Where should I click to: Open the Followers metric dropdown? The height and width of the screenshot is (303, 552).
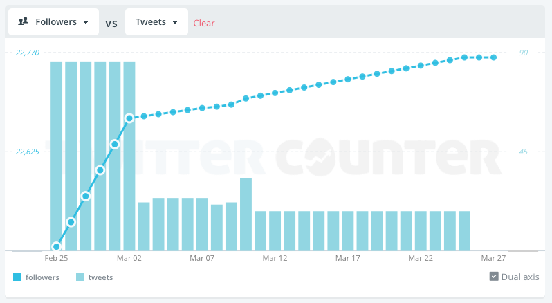click(53, 22)
